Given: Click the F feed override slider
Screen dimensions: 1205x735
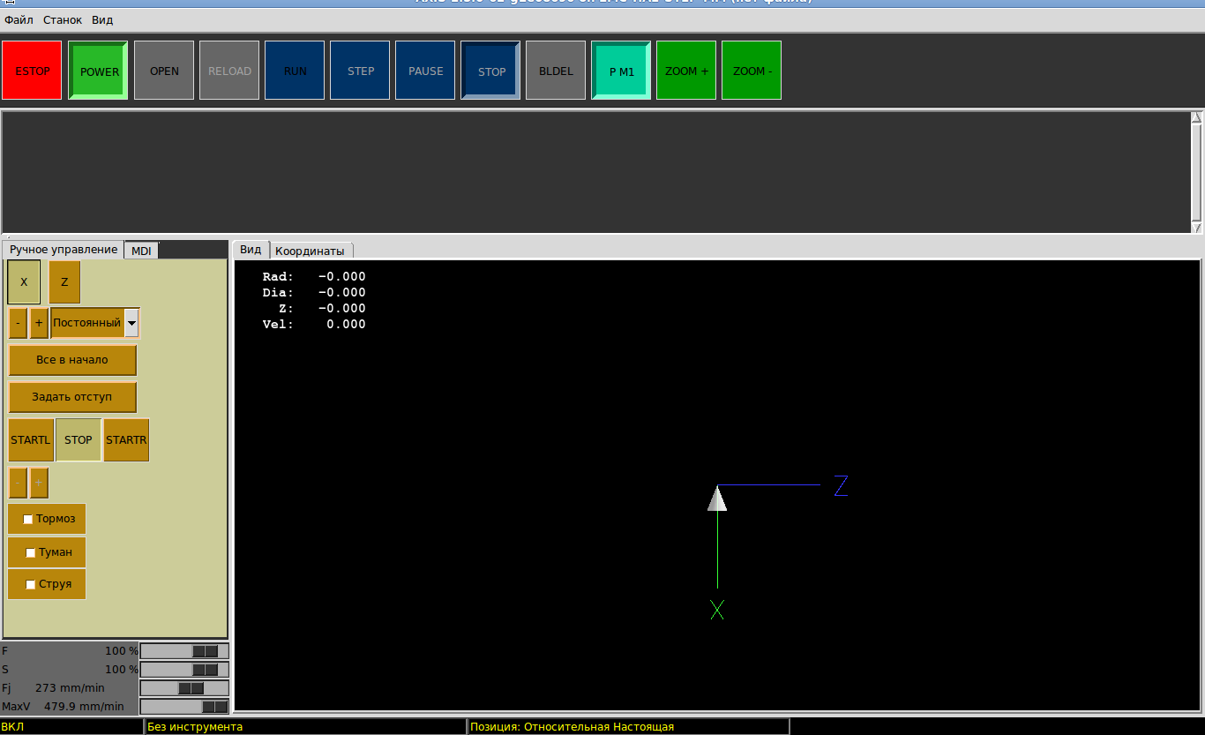Looking at the screenshot, I should [184, 651].
